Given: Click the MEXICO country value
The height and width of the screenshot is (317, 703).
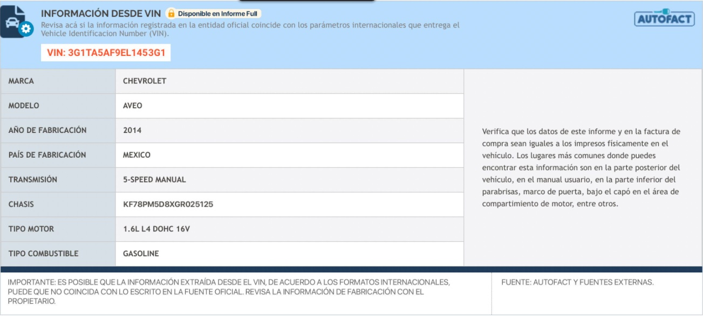Looking at the screenshot, I should 136,155.
